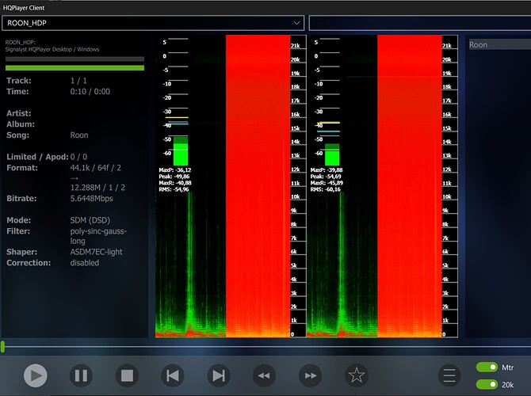Click the Time value 0:10 / 0:00
Image resolution: width=531 pixels, height=396 pixels.
pyautogui.click(x=90, y=91)
